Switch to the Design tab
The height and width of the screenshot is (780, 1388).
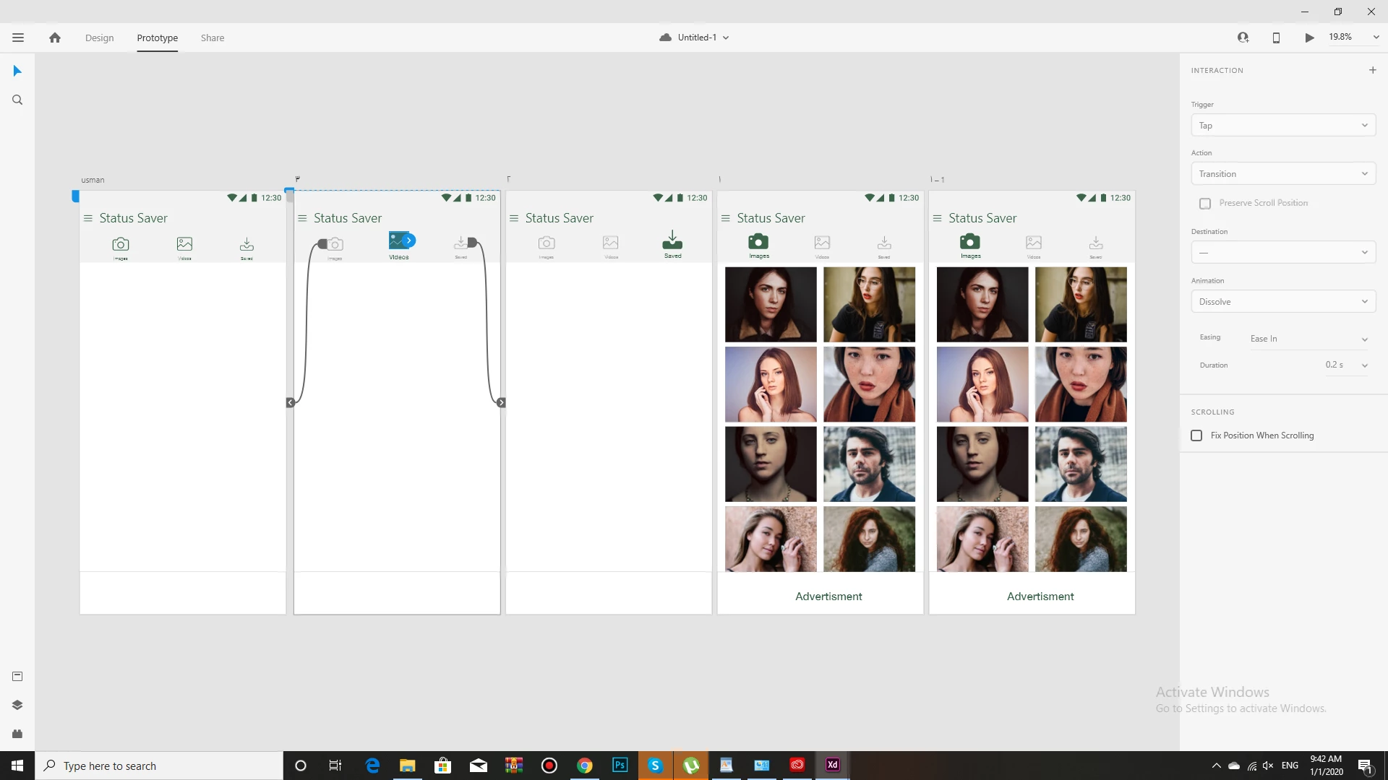99,38
